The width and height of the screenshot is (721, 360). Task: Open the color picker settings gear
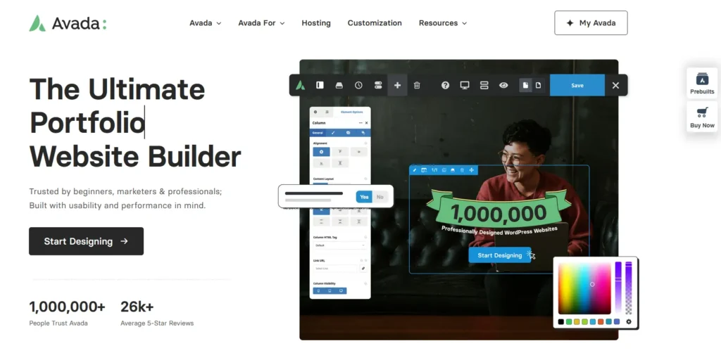point(629,321)
